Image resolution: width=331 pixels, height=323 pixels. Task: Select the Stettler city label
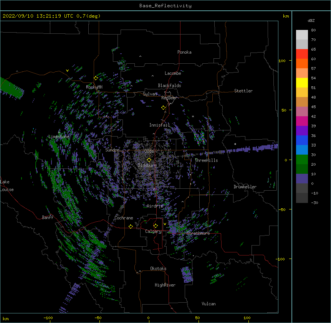pyautogui.click(x=243, y=91)
